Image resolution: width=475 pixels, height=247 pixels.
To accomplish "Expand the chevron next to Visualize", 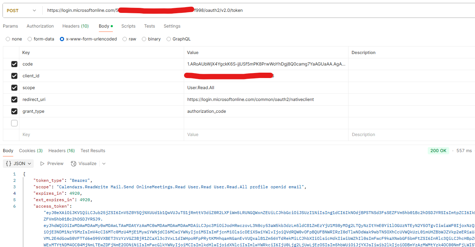I will coord(104,164).
